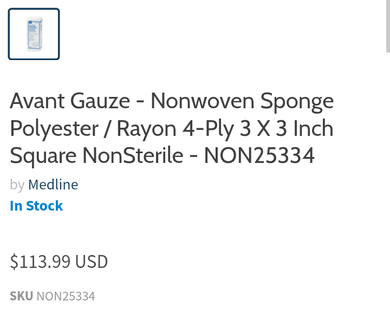Click the $113.99 price amount
Image resolution: width=390 pixels, height=321 pixels.
point(40,262)
